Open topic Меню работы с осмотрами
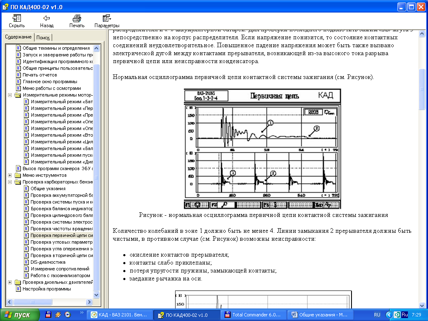 [x=52, y=88]
